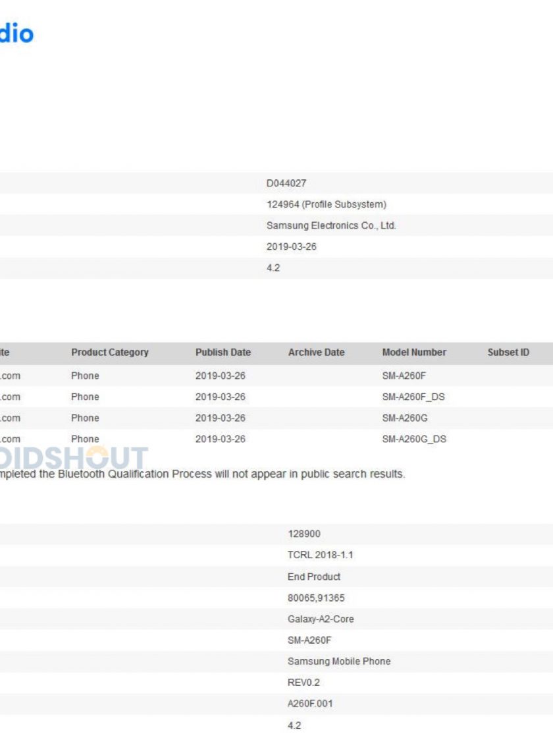
Task: Select the Samsung Mobile Phone description text
Action: (338, 661)
